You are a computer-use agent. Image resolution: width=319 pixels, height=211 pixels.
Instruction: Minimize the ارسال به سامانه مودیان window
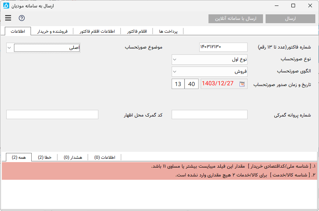(x=277, y=6)
